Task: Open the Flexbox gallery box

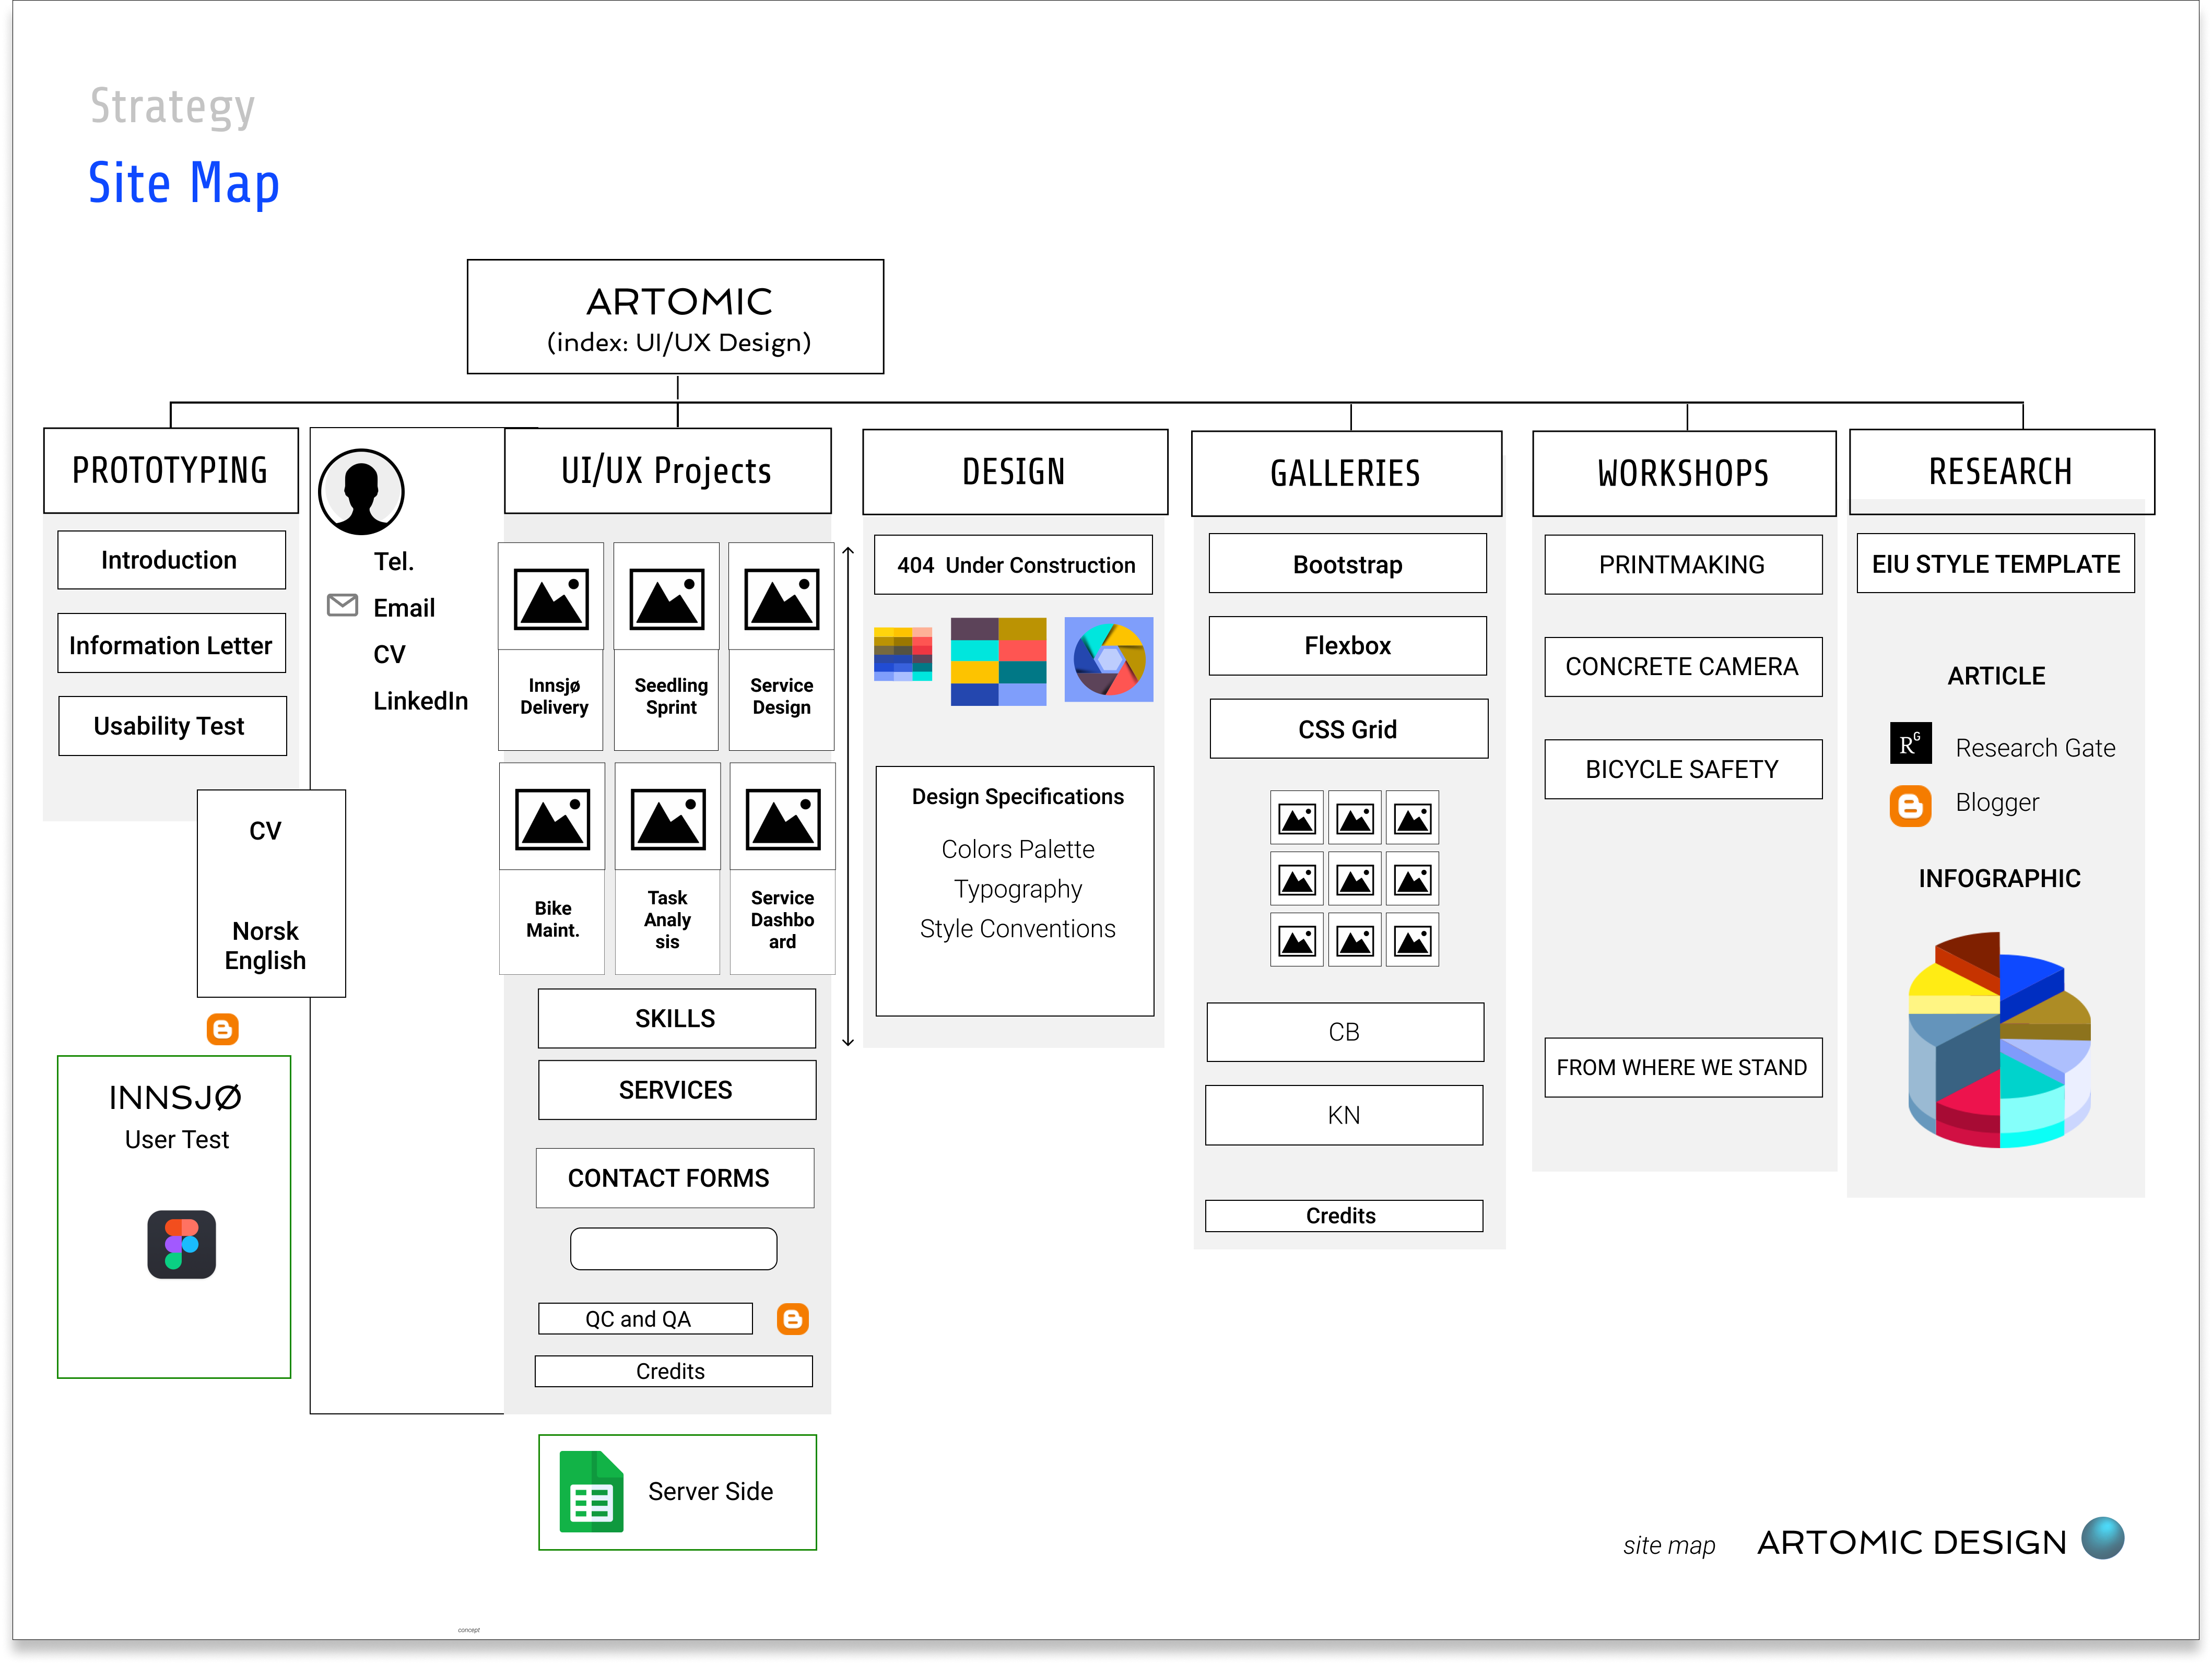Action: [1347, 646]
